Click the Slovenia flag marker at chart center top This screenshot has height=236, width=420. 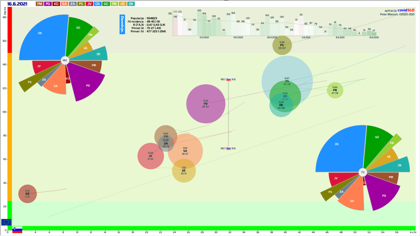tap(228, 79)
